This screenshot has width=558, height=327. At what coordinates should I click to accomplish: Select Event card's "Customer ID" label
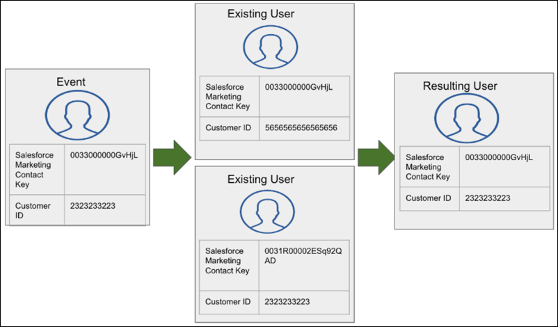[x=33, y=211]
